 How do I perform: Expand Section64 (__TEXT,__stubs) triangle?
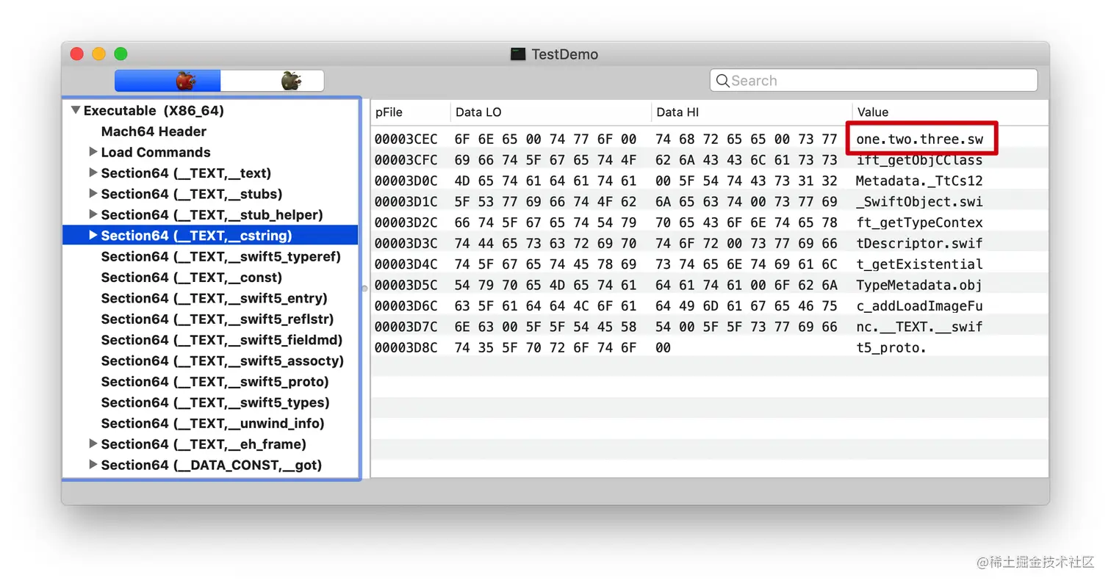click(x=93, y=194)
